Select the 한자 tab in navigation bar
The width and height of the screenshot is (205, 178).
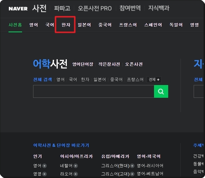point(66,25)
